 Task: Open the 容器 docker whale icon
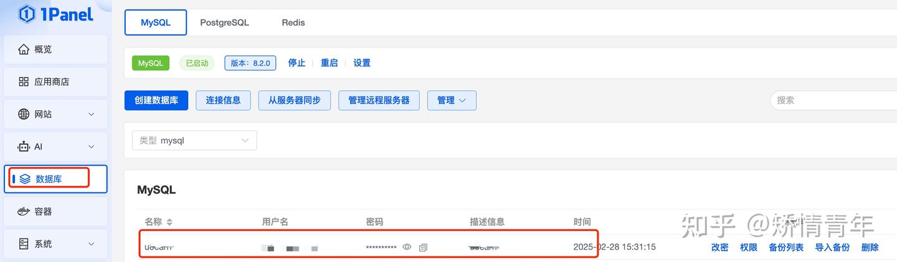coord(24,212)
